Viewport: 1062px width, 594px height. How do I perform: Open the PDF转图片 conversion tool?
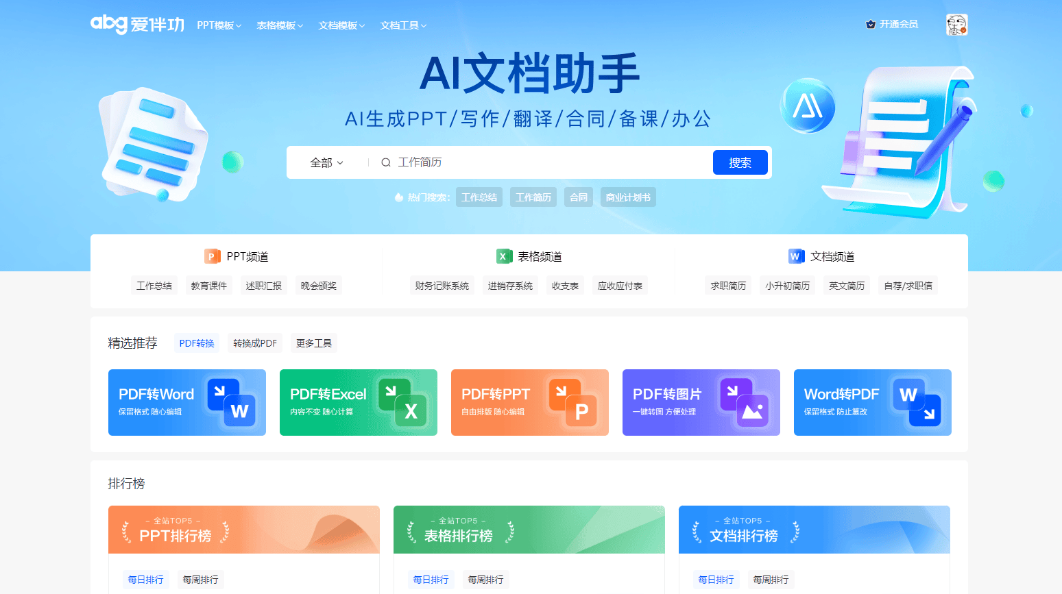[x=701, y=403]
